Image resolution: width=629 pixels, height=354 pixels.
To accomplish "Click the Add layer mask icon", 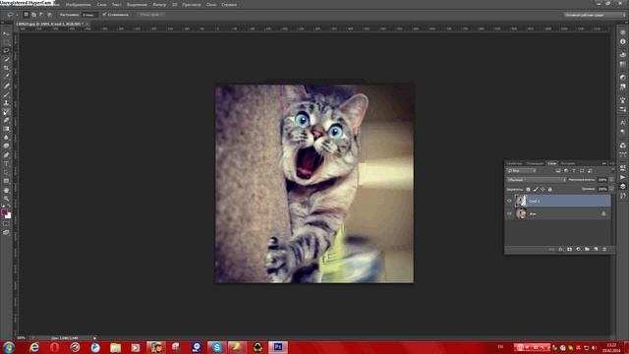I will pyautogui.click(x=569, y=249).
